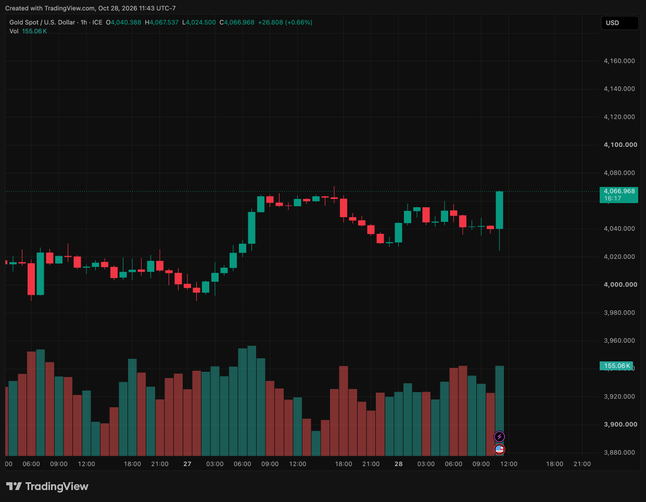This screenshot has width=646, height=502.
Task: Click the date label 27 on time axis
Action: click(x=187, y=464)
